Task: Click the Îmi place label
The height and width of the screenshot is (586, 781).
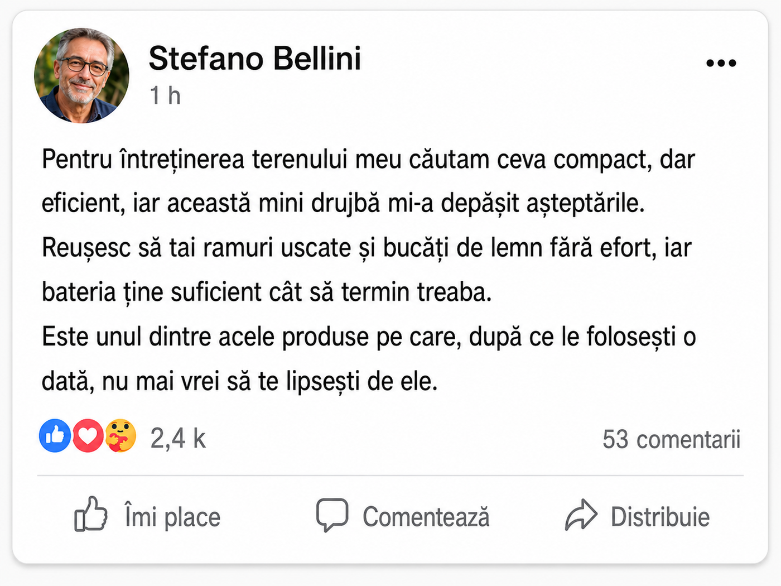Action: (172, 516)
